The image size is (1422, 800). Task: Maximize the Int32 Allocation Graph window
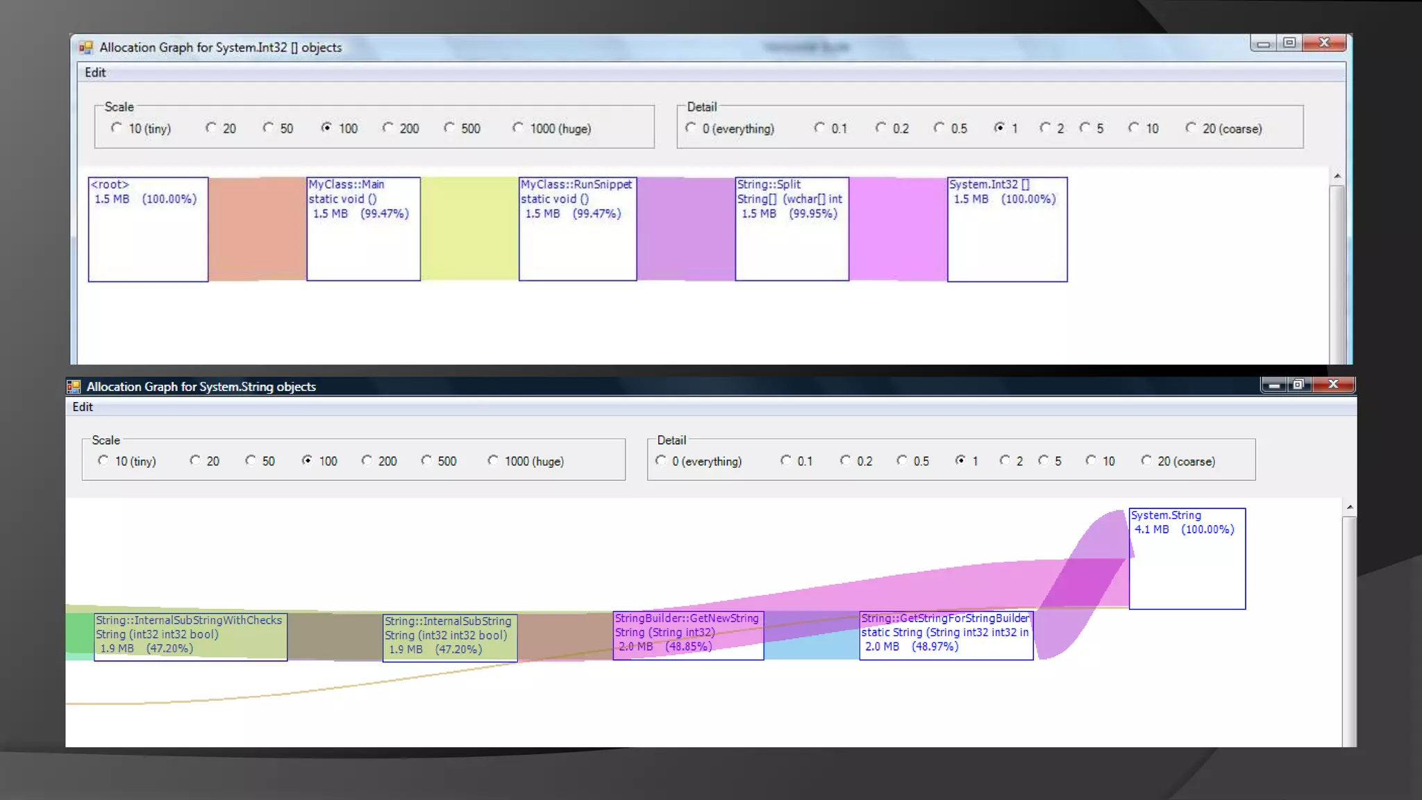point(1289,43)
